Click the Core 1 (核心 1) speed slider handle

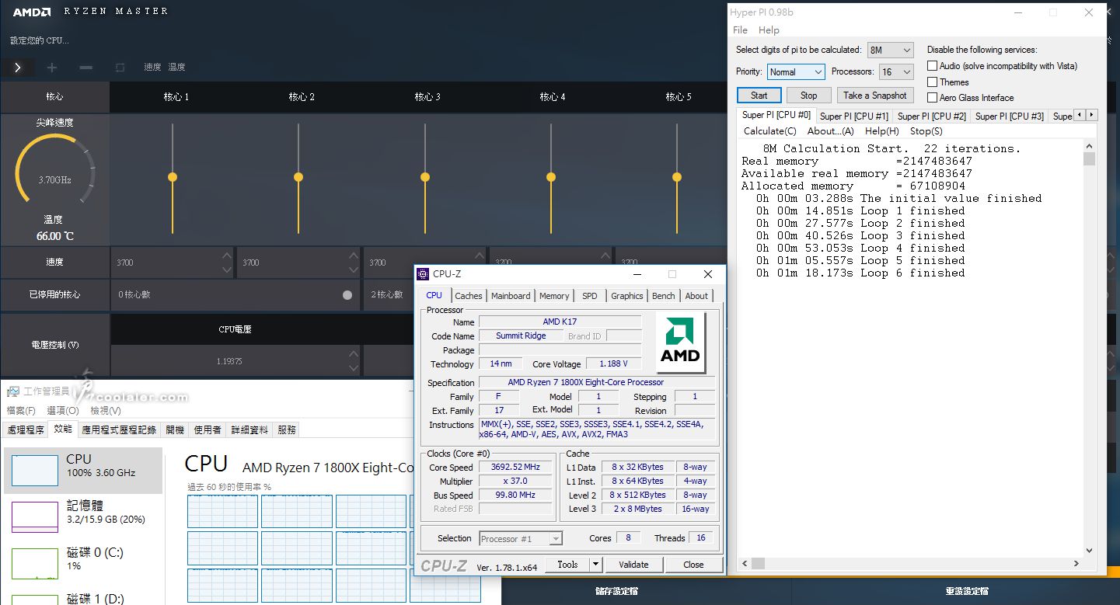[173, 177]
